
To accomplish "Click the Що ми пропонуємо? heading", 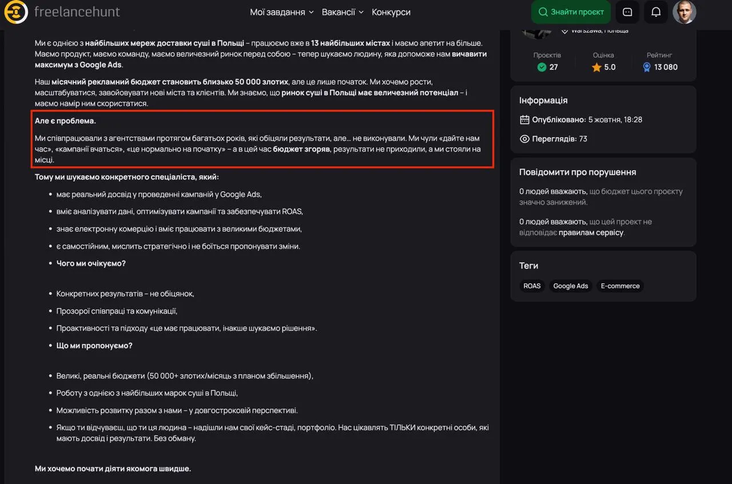I will pyautogui.click(x=94, y=346).
